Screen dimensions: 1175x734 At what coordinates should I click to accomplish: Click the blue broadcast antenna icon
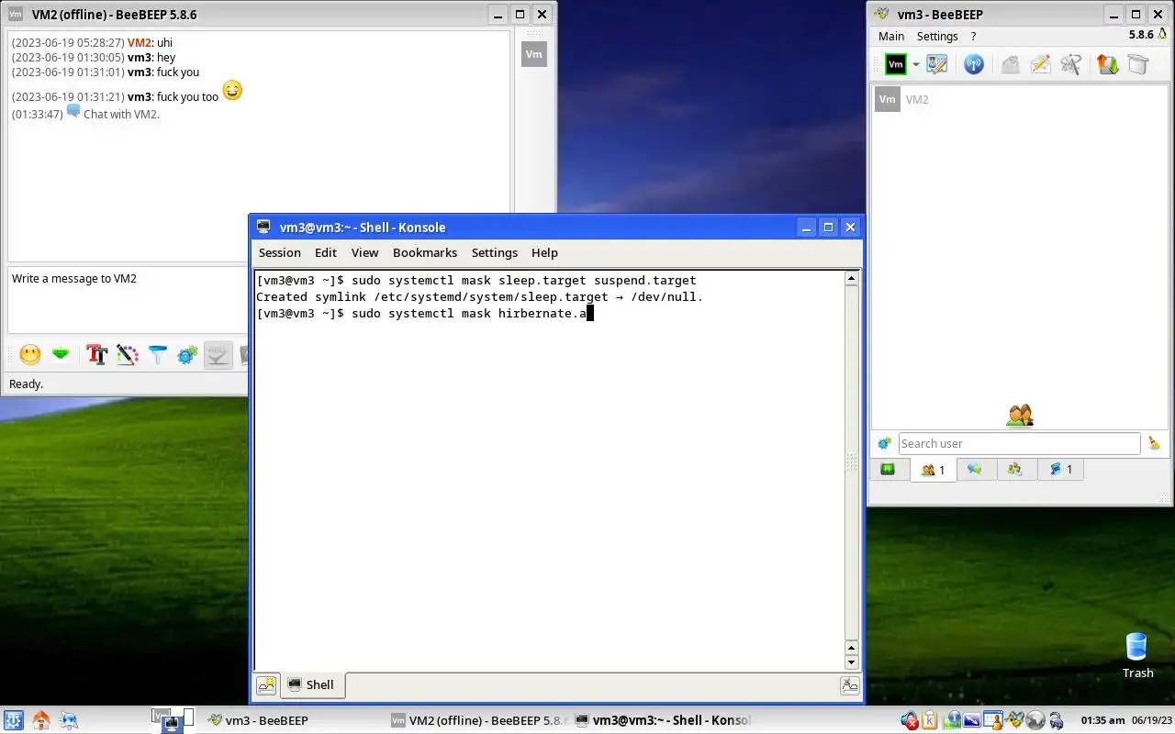point(973,64)
